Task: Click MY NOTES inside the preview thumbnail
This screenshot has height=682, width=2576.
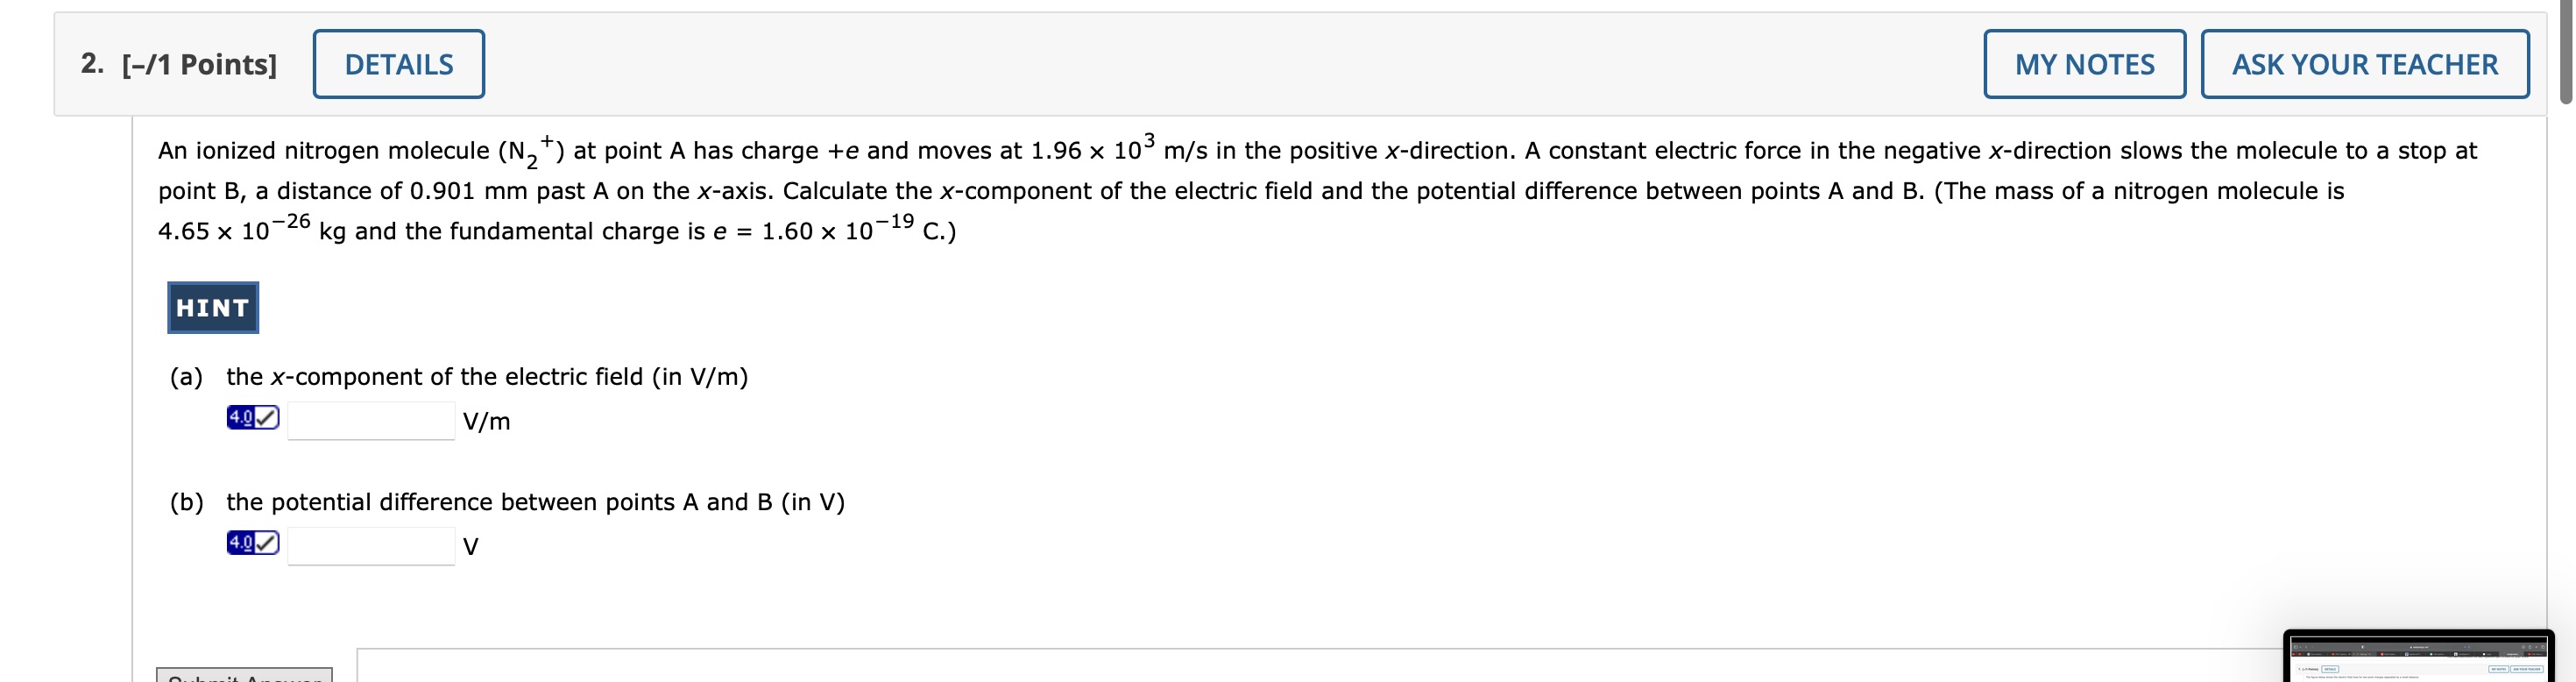Action: pyautogui.click(x=2498, y=669)
